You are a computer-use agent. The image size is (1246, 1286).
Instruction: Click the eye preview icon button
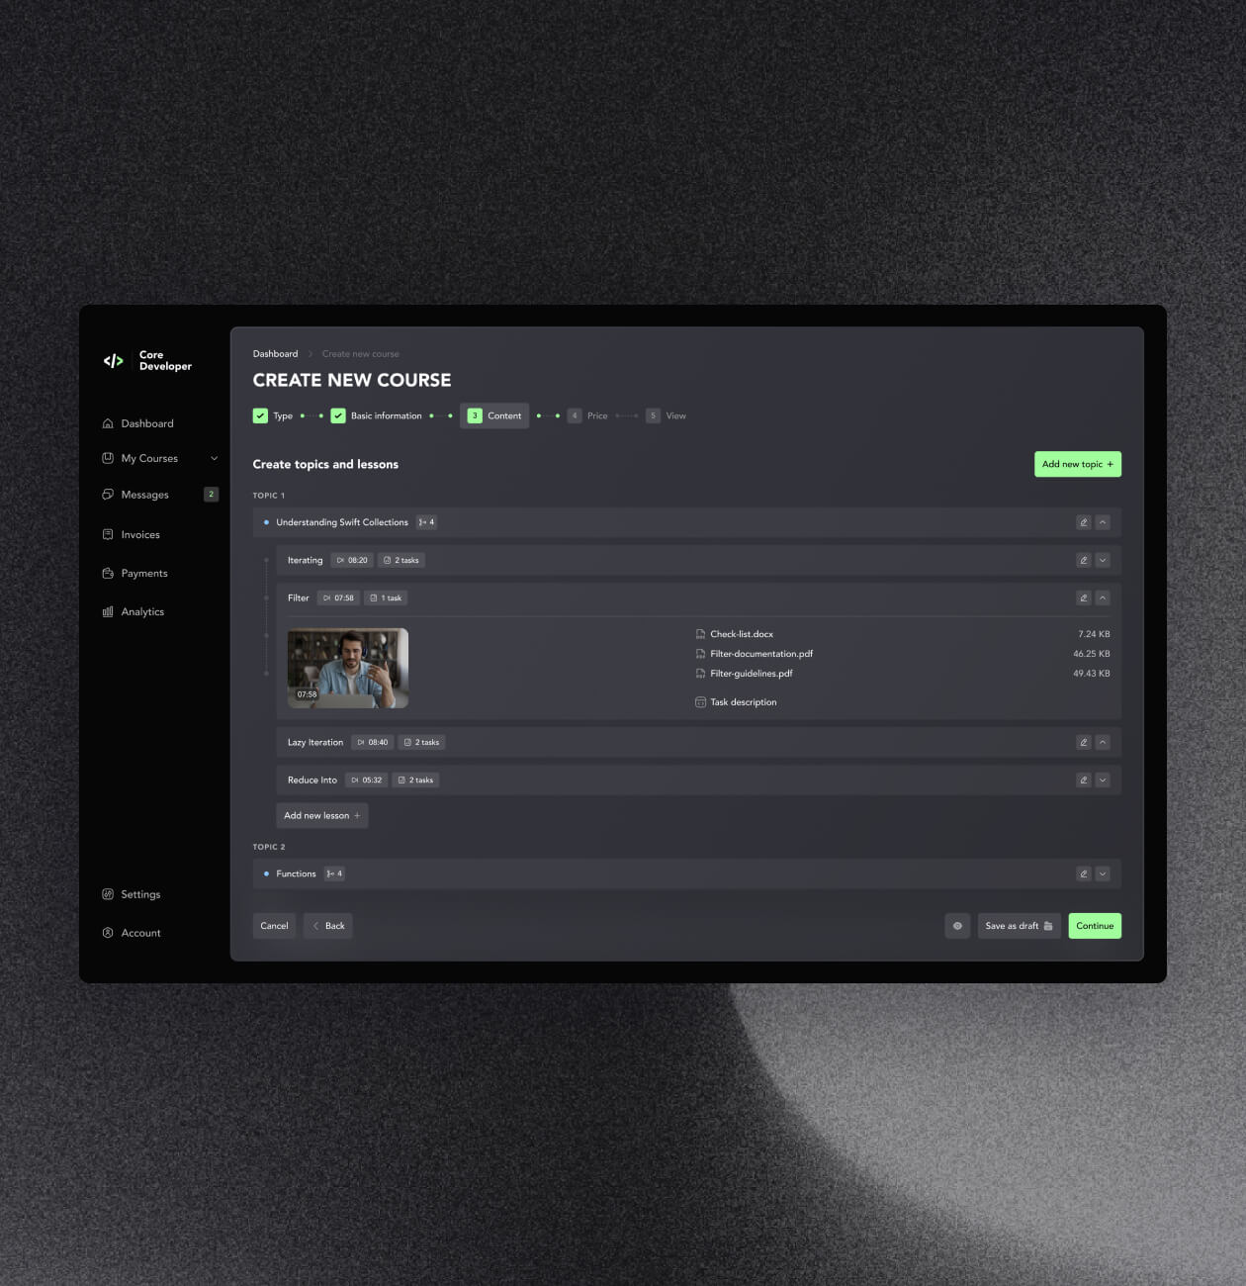tap(957, 926)
